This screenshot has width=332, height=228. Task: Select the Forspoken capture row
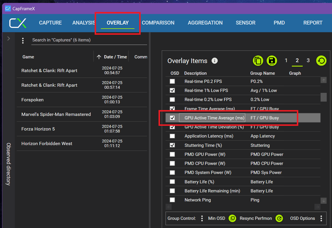tap(82, 100)
